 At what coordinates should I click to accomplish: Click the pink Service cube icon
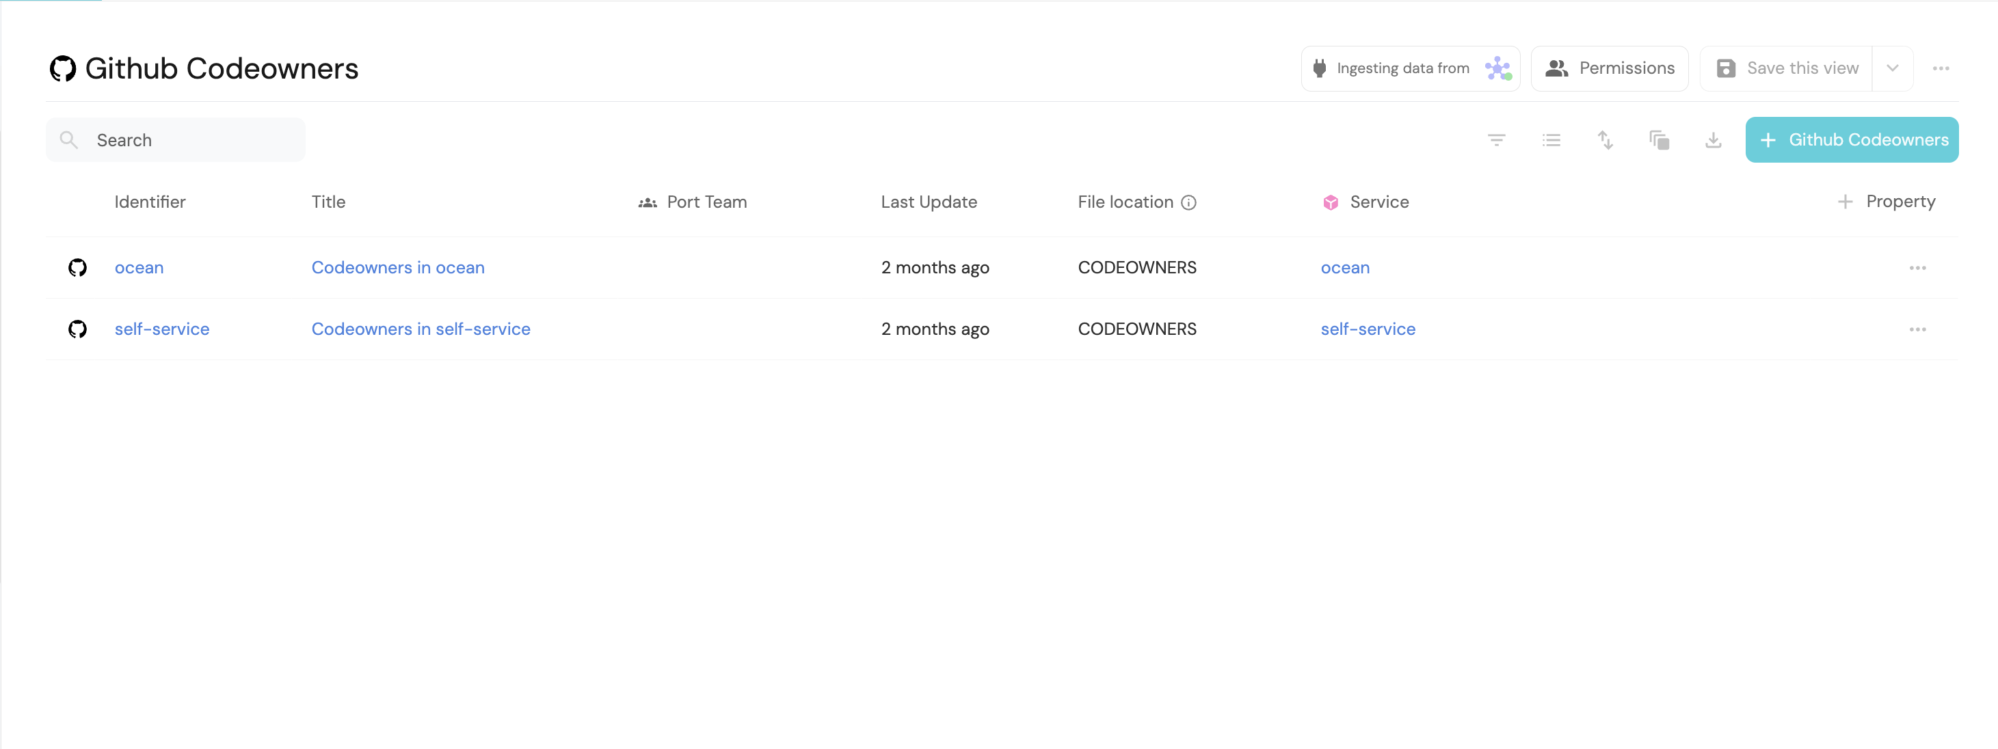click(1330, 202)
